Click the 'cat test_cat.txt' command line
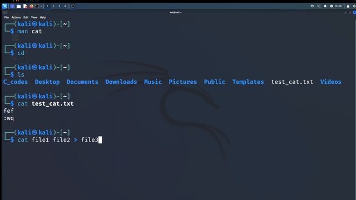Viewport: 356px width, 200px height. pos(46,104)
